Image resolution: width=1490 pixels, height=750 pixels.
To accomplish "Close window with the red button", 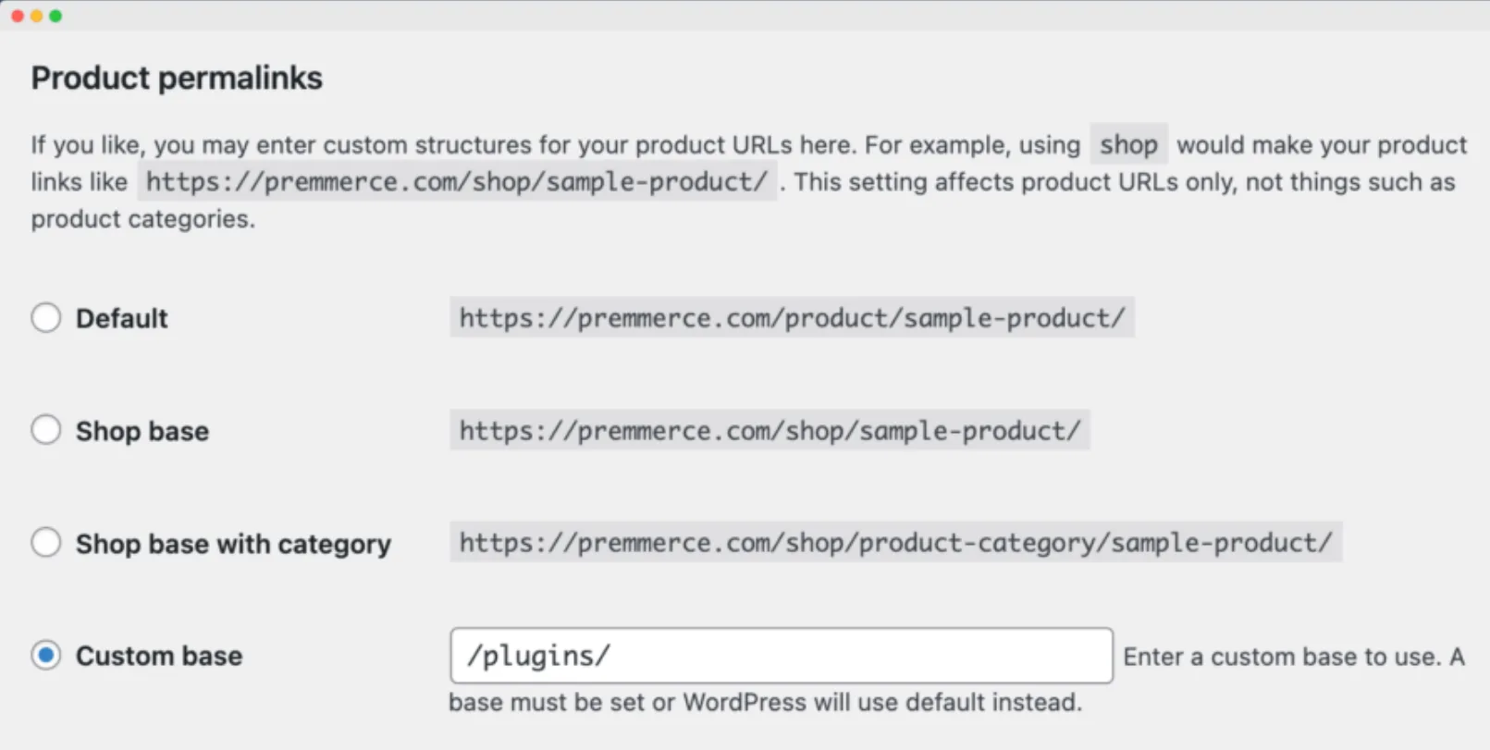I will pos(18,16).
